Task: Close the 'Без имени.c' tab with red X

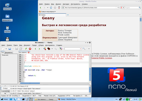Action: click(29, 52)
